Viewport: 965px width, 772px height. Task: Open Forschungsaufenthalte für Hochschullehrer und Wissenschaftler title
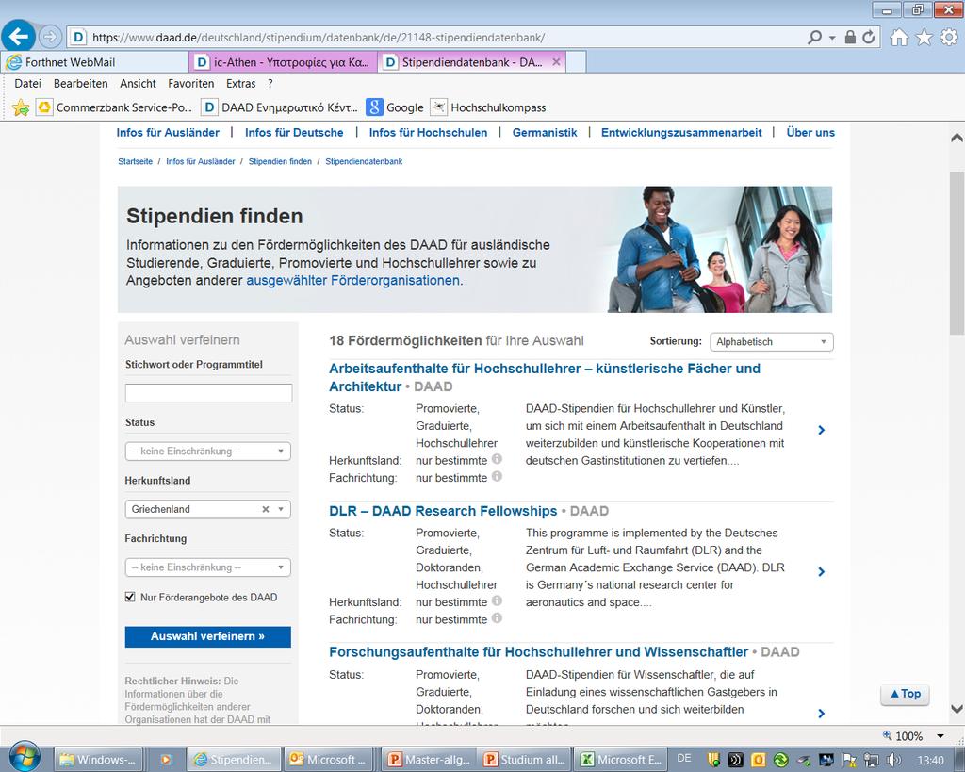[538, 652]
